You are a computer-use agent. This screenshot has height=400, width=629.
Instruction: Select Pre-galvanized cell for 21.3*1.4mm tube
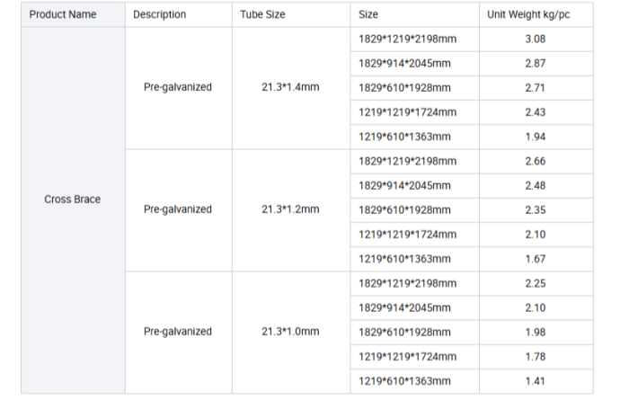click(x=178, y=87)
